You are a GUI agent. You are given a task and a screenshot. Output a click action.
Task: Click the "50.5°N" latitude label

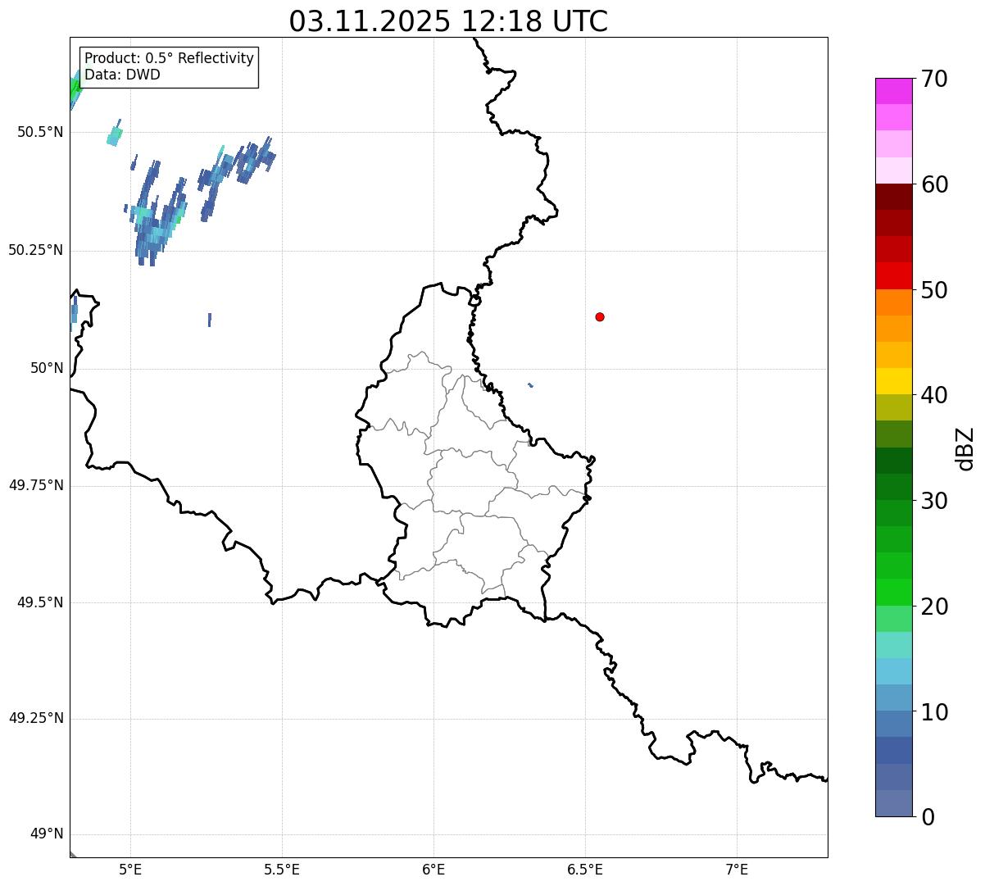[x=40, y=133]
